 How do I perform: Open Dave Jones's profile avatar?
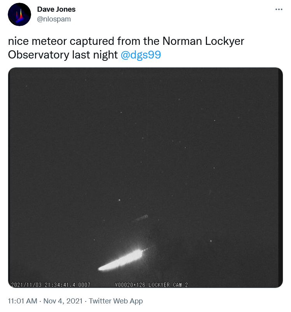coord(19,14)
